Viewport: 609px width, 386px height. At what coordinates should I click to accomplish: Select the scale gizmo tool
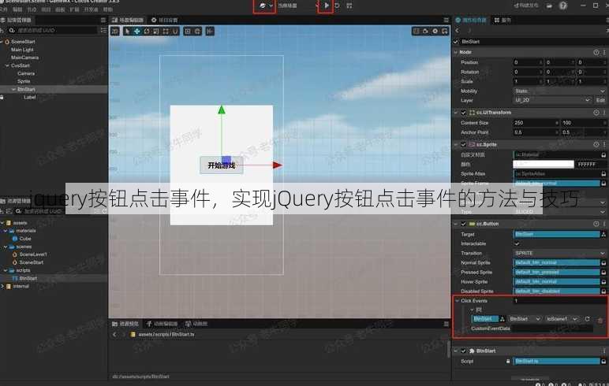click(x=155, y=31)
